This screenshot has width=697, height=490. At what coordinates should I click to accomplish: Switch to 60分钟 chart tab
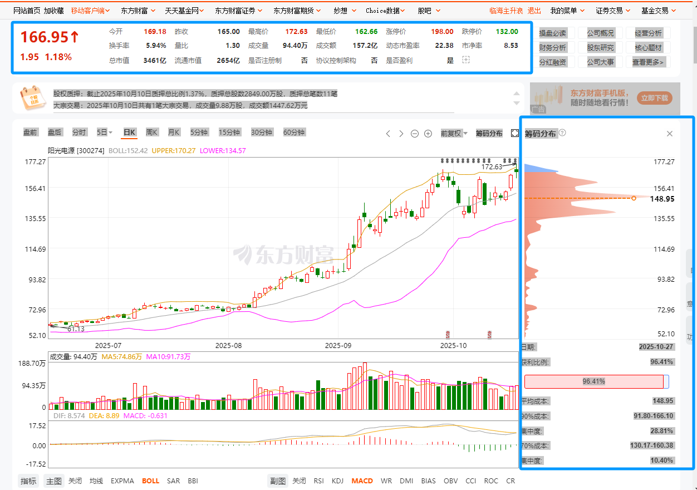pyautogui.click(x=294, y=133)
